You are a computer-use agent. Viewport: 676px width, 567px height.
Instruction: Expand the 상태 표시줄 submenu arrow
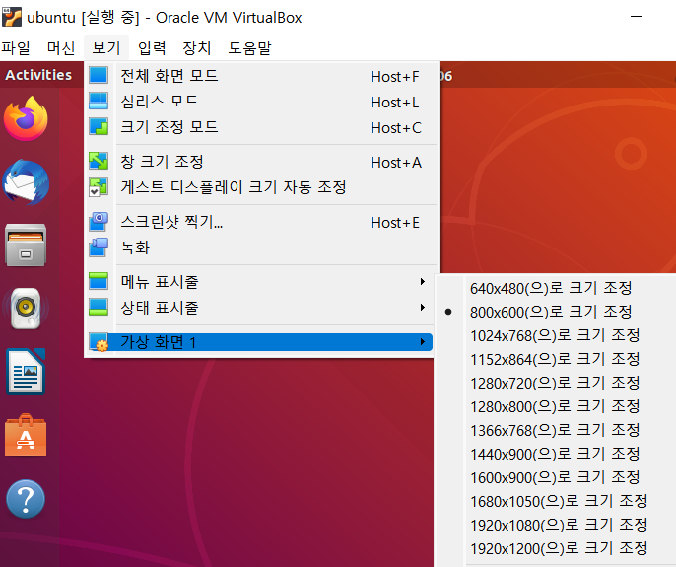click(423, 308)
